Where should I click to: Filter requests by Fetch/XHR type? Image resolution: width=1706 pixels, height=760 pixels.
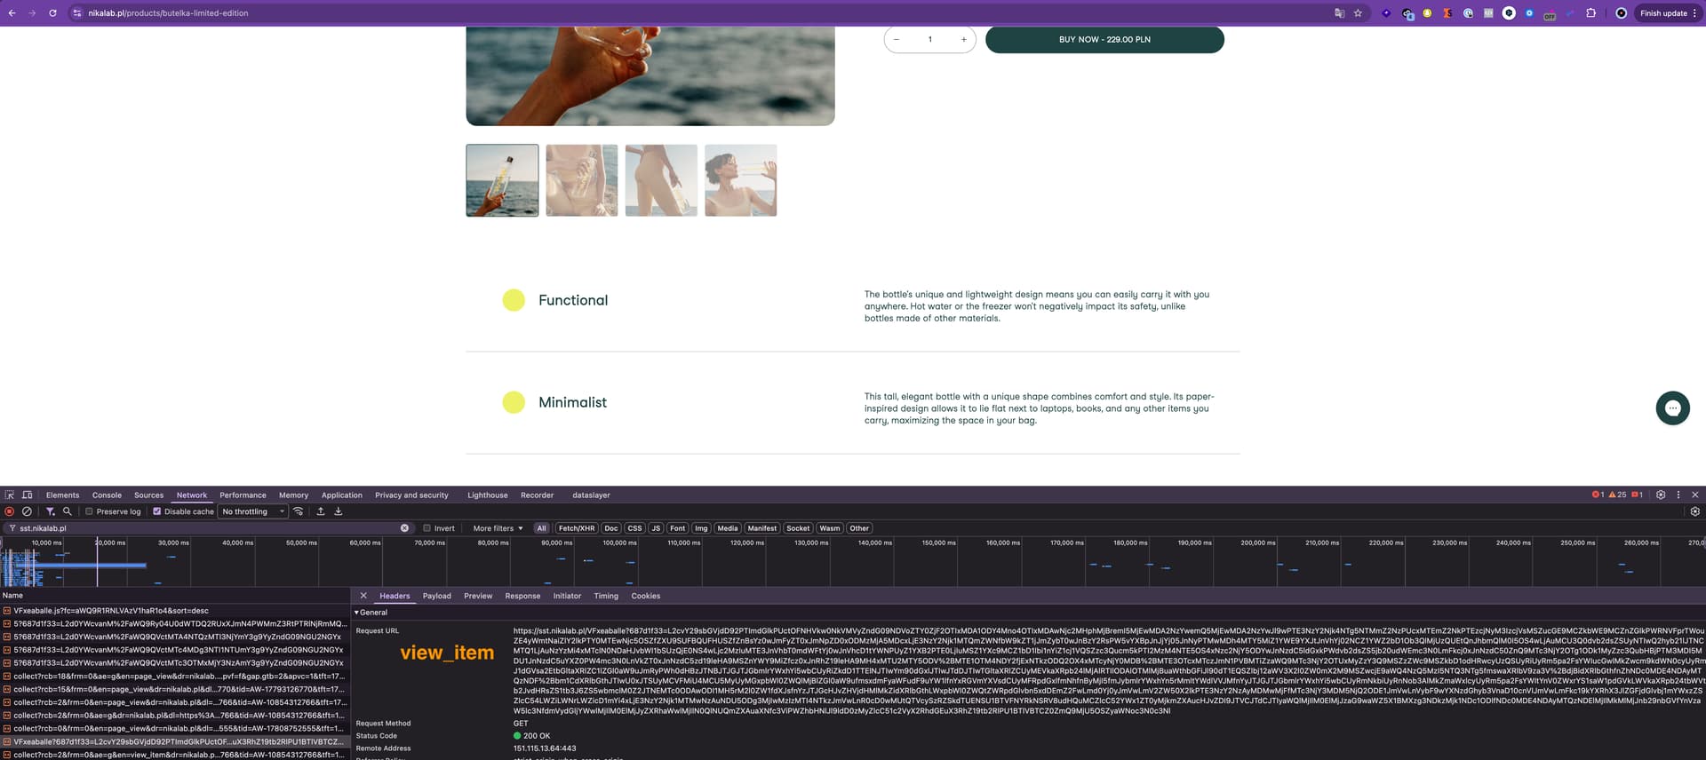pos(577,528)
